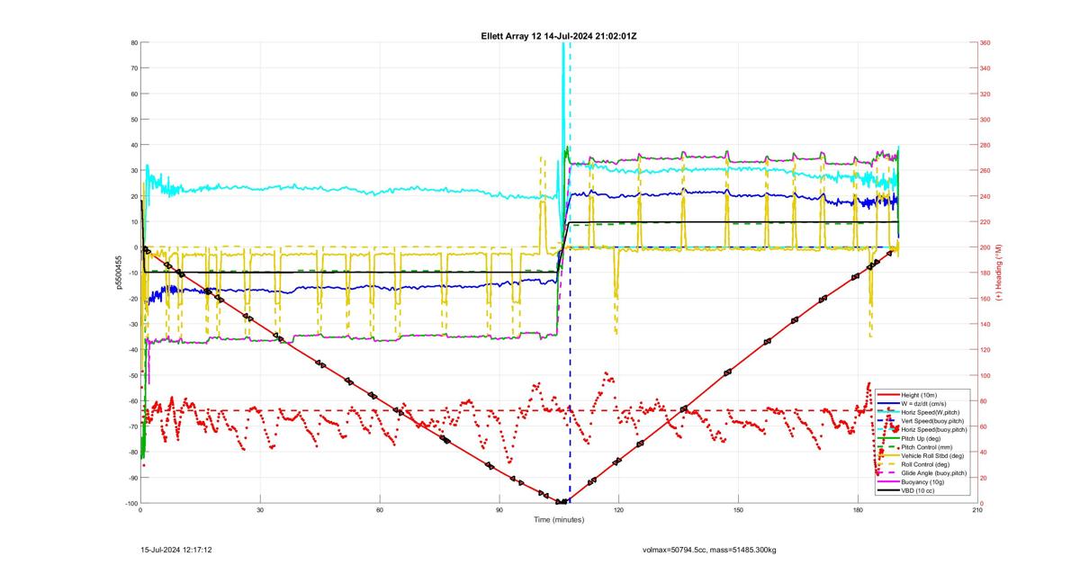Click the '210' tick on time axis
The height and width of the screenshot is (565, 1080).
click(977, 510)
